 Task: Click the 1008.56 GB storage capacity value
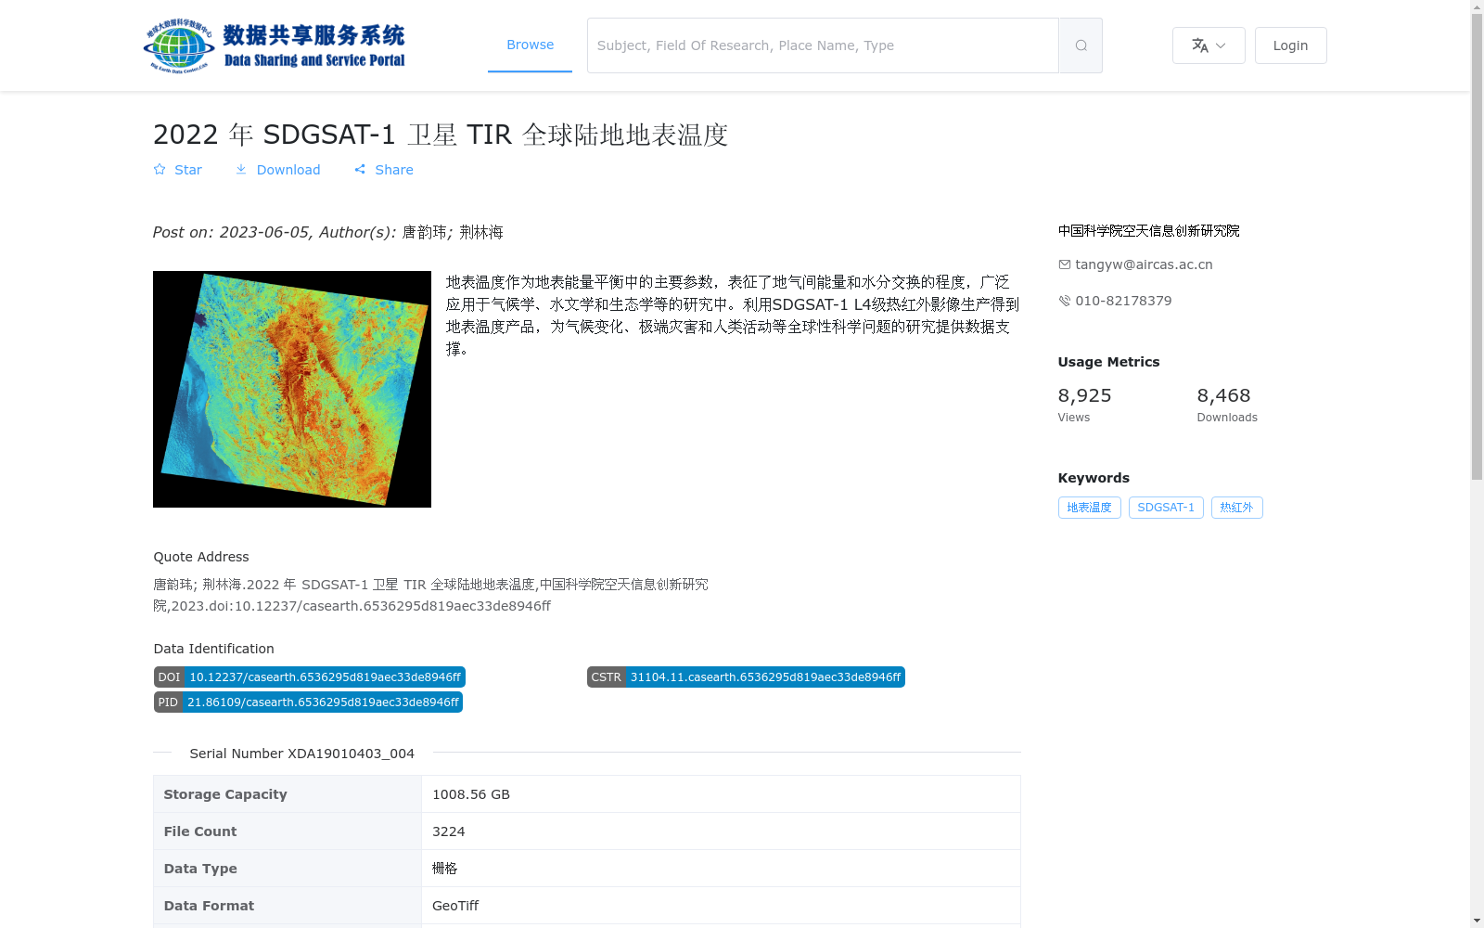point(471,794)
